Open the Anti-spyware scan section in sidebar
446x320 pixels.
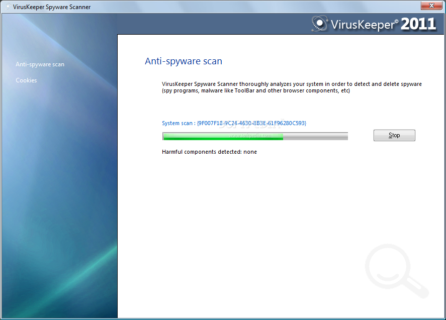pos(40,64)
